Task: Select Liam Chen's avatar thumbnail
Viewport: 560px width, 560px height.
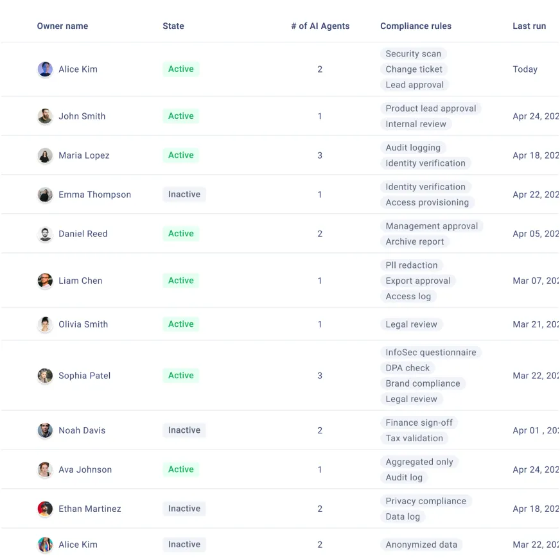Action: (x=45, y=281)
